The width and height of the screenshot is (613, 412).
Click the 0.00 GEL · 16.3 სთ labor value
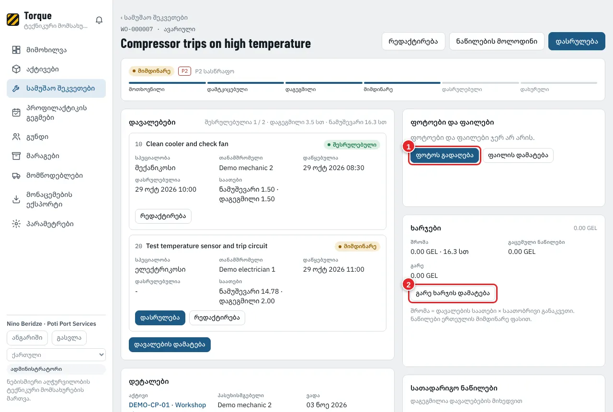tap(440, 252)
